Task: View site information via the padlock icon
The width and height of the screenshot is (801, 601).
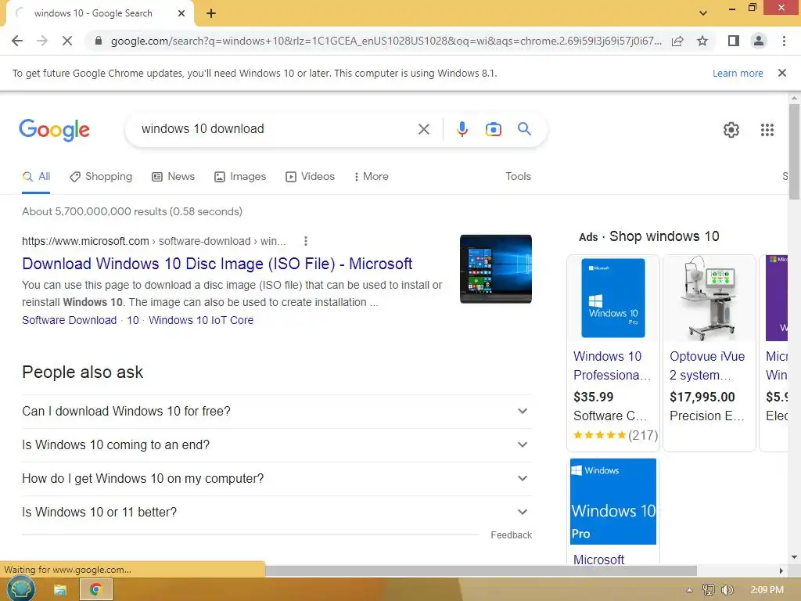Action: 99,41
